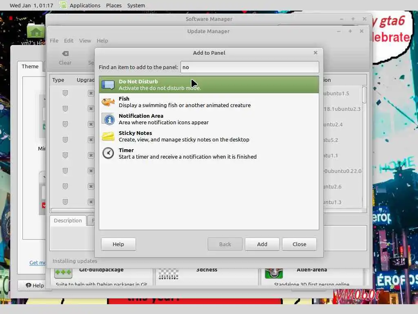Image resolution: width=418 pixels, height=314 pixels.
Task: Select 'Area where notification icons appear' text
Action: [x=164, y=122]
